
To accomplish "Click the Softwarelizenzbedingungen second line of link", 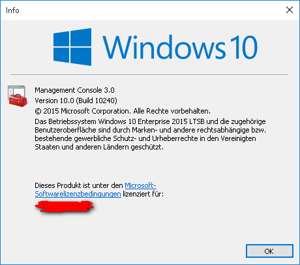I will [78, 194].
